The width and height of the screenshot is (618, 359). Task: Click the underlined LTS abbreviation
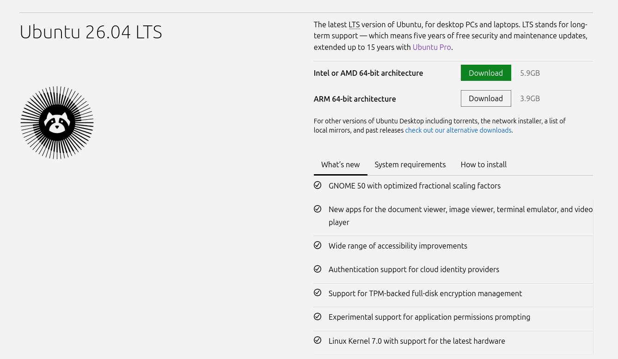coord(354,24)
